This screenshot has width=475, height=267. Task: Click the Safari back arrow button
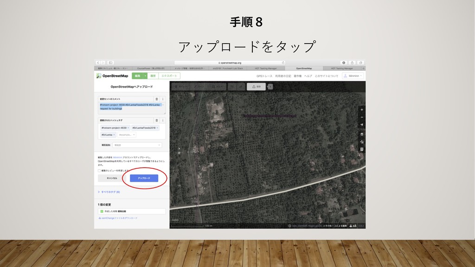(98, 63)
